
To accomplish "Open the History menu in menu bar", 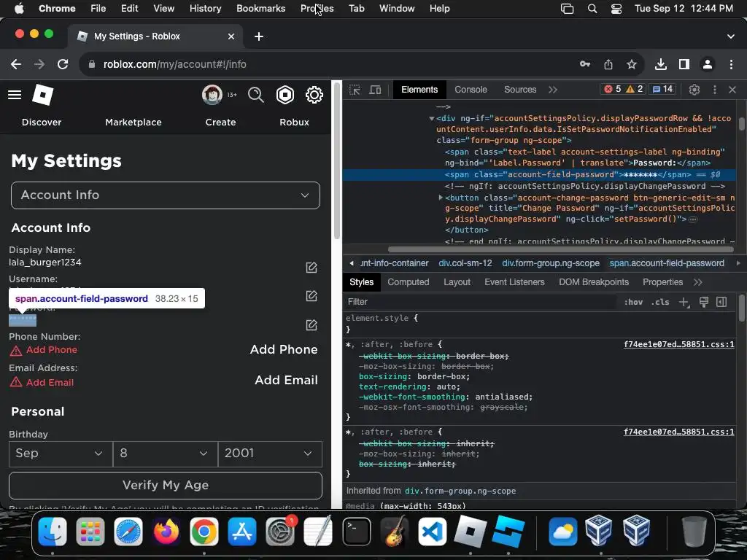I will tap(205, 9).
